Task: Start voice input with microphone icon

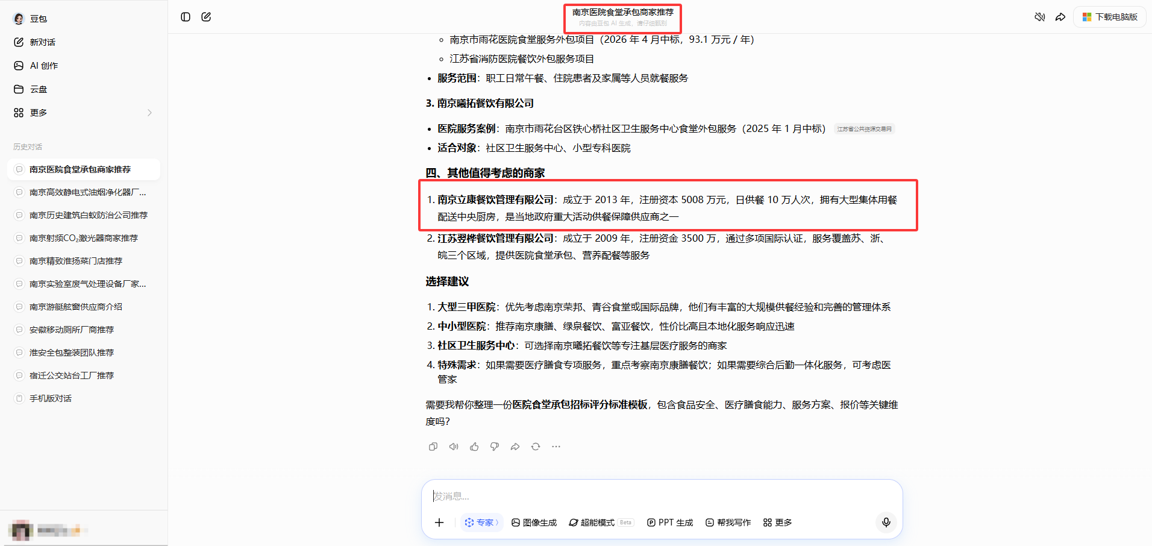Action: point(886,522)
